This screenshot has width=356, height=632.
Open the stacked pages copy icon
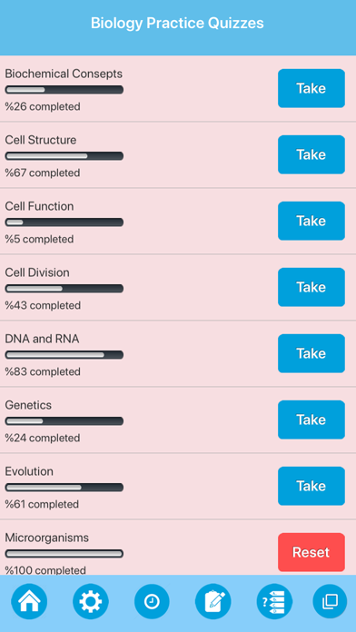[x=330, y=601]
